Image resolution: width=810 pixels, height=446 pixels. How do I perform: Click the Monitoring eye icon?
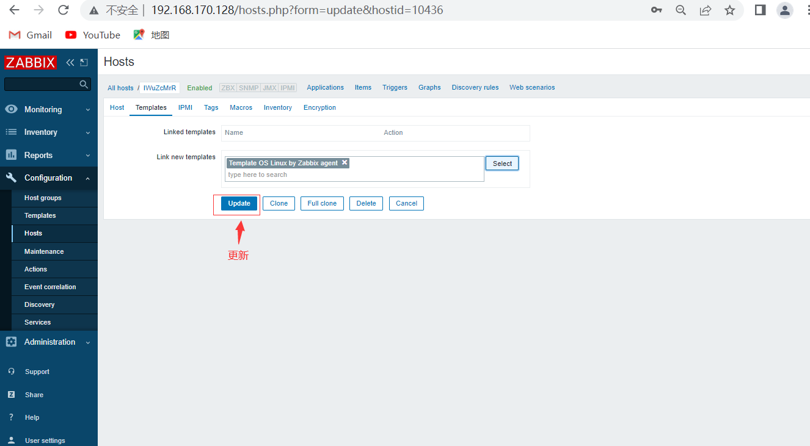[11, 109]
